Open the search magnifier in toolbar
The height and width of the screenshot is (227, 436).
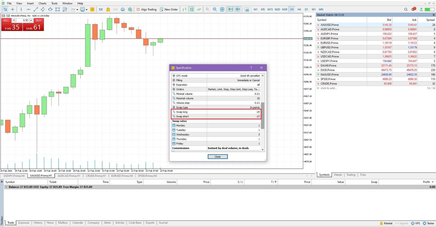pos(406,9)
